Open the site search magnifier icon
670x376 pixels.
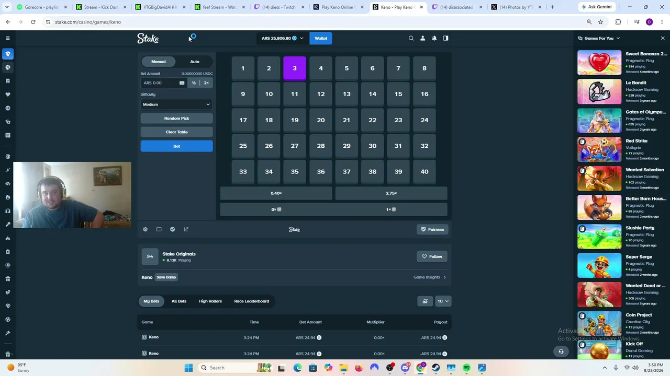411,38
